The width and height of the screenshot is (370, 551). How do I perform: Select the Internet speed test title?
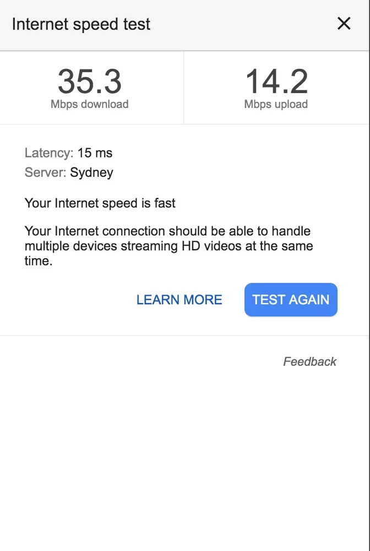click(x=82, y=24)
